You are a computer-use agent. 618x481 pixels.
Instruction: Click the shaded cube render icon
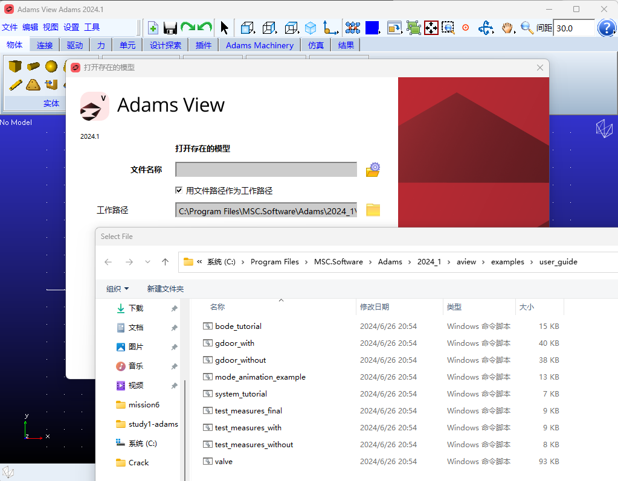click(311, 28)
